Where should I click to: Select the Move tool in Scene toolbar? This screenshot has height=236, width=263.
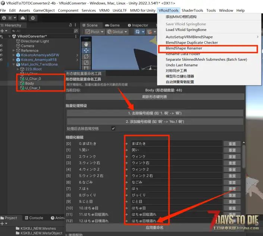[87, 50]
